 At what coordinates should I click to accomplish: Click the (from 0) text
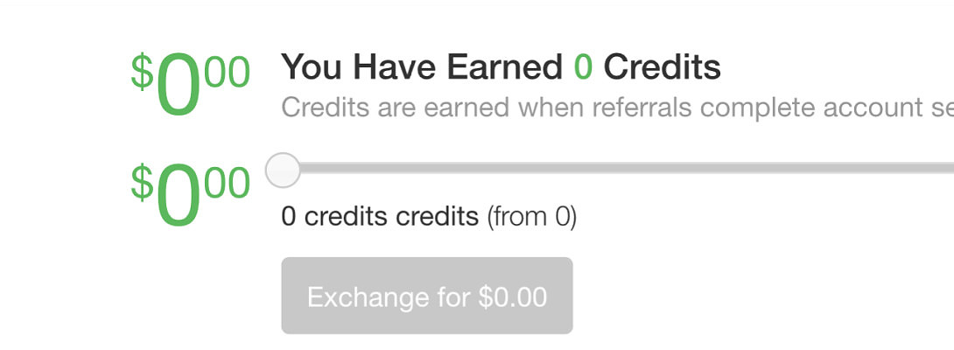[531, 216]
